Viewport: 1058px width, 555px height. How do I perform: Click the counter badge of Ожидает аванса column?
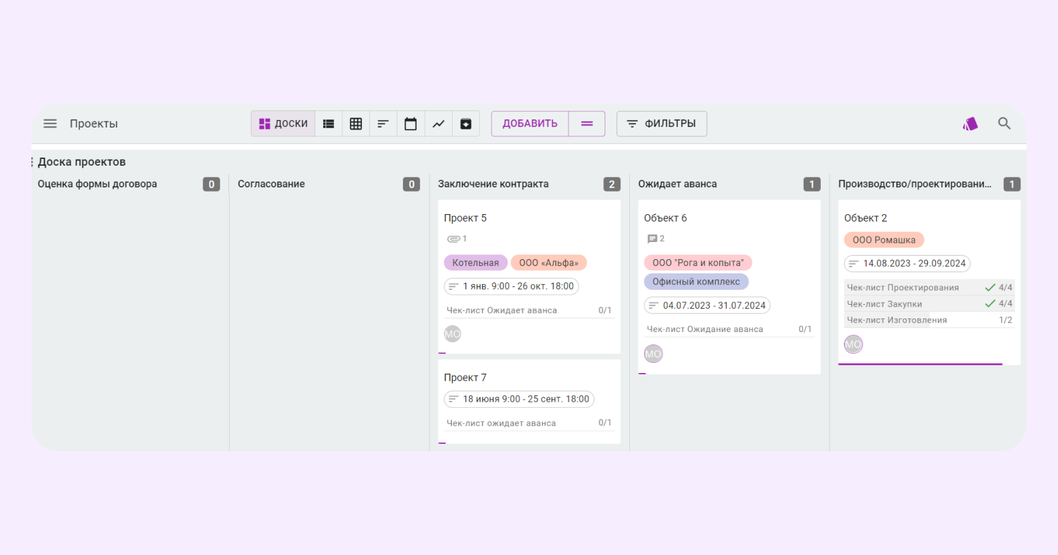(812, 184)
